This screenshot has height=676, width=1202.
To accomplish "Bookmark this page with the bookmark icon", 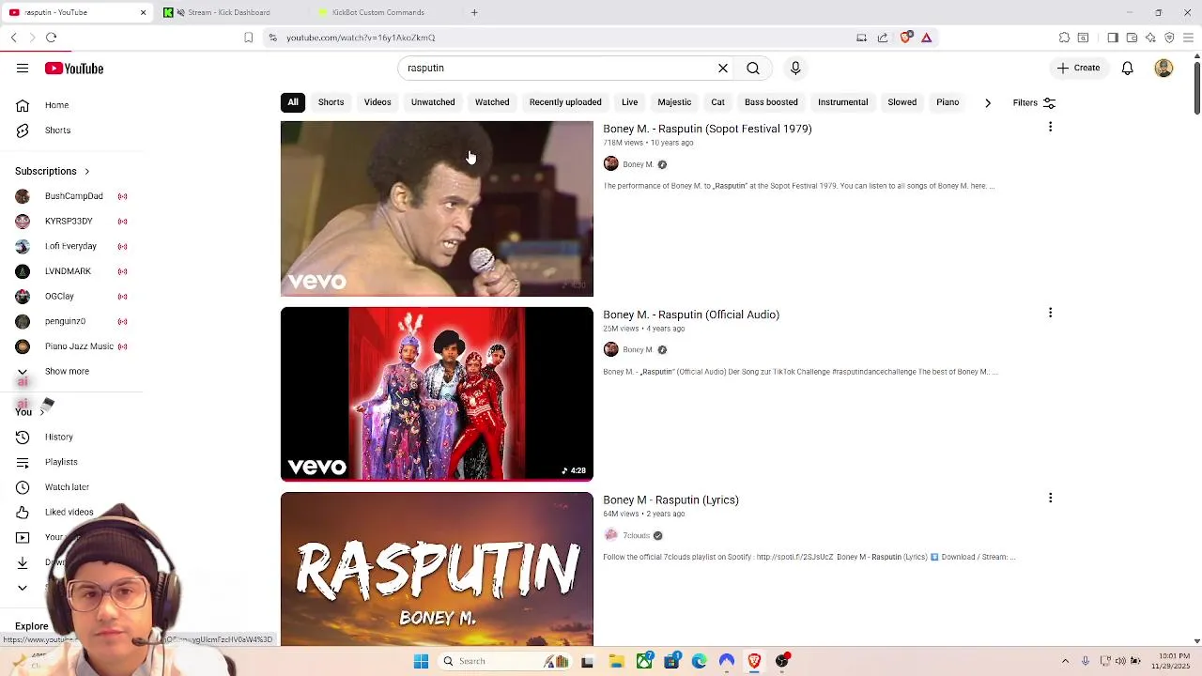I will click(x=248, y=38).
